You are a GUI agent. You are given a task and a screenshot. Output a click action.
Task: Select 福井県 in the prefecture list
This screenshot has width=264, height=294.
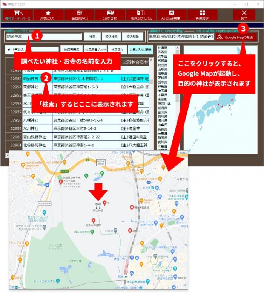162,120
